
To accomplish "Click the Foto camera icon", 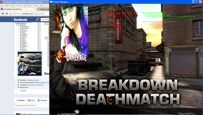I will [29, 100].
